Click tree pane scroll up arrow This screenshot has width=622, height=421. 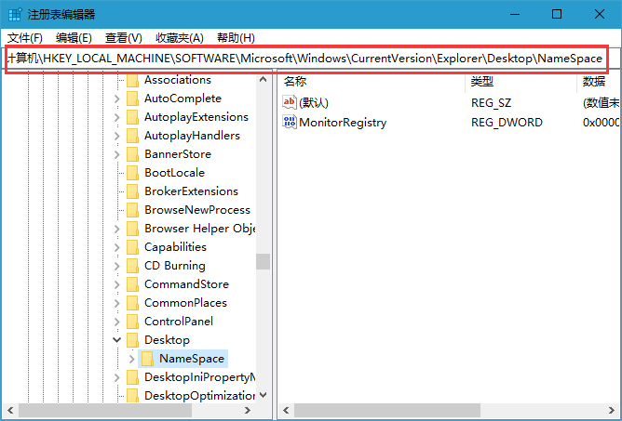(263, 80)
